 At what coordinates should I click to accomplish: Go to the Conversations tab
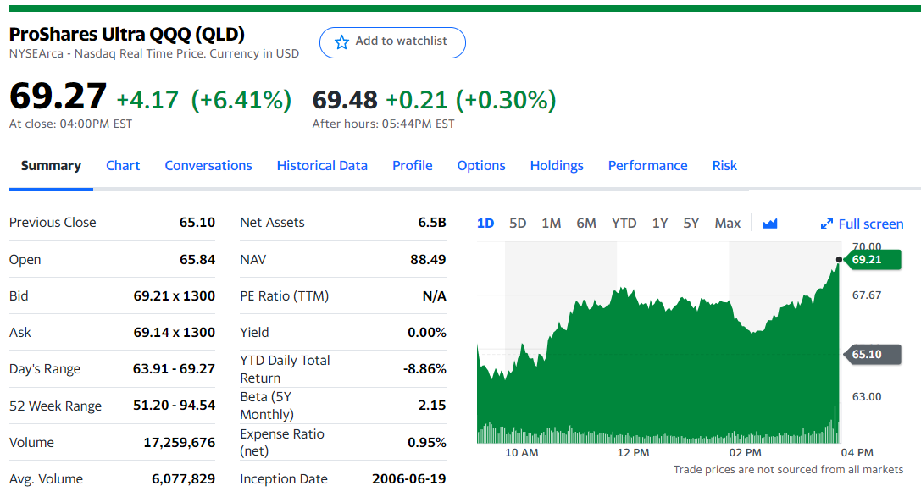point(208,165)
